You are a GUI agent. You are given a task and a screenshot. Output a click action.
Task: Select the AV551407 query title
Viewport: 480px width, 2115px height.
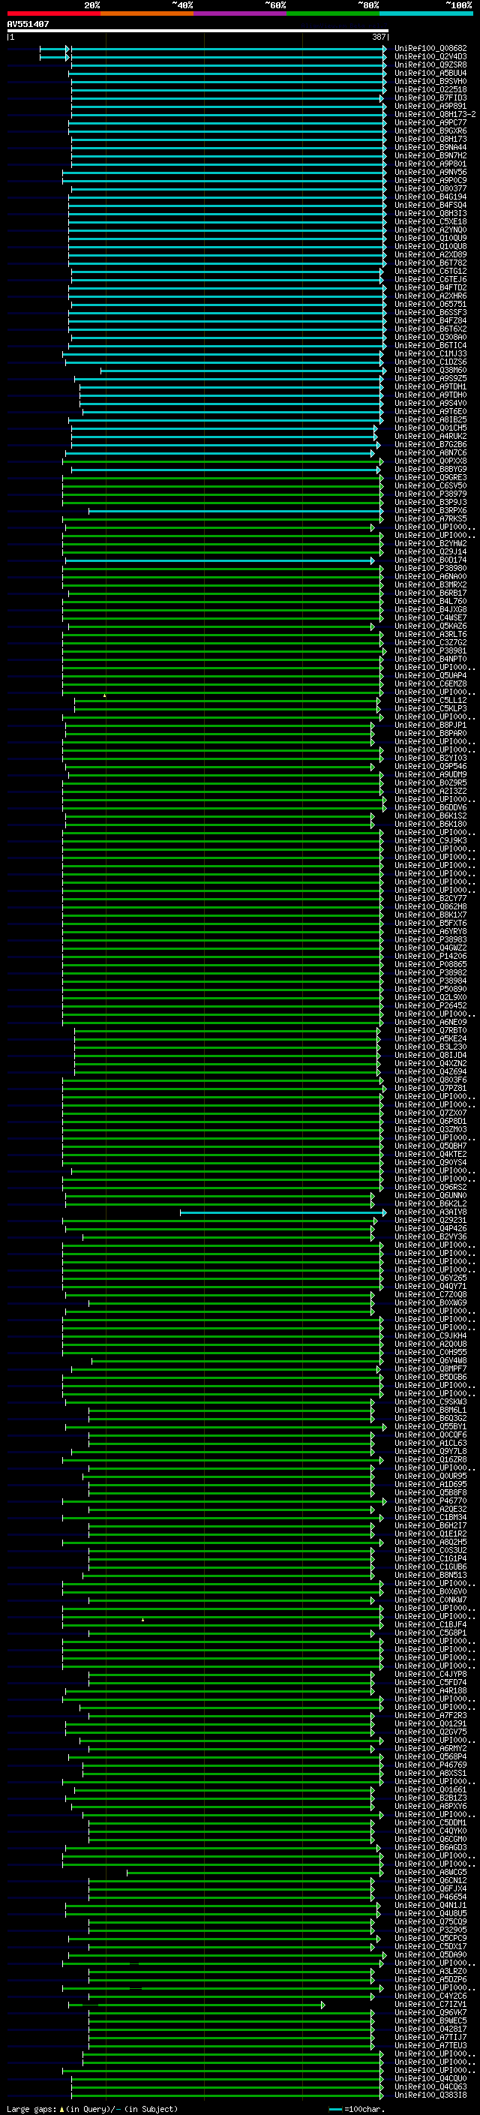[28, 24]
